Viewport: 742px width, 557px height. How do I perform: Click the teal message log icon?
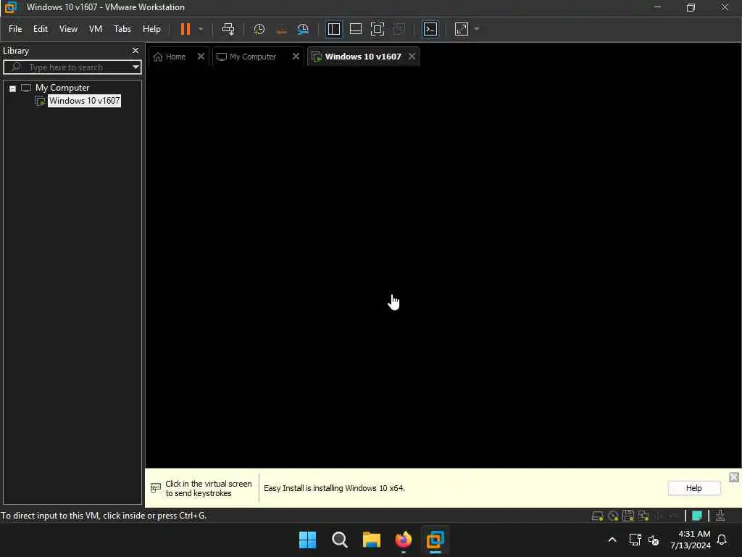click(696, 516)
